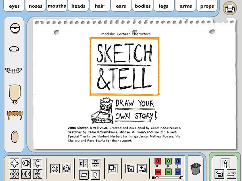The width and height of the screenshot is (242, 181).
Task: Switch to the mouths tab
Action: pos(57,6)
